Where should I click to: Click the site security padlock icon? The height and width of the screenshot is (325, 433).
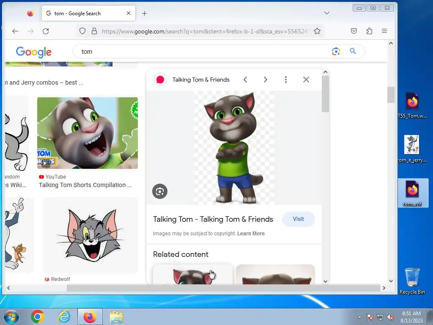tap(94, 31)
